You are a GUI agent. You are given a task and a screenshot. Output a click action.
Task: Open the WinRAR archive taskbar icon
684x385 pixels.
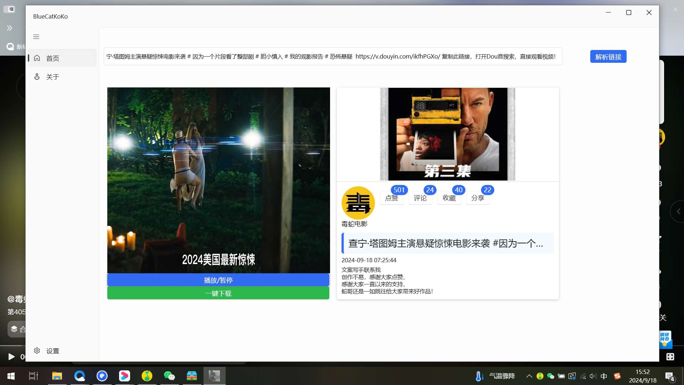pos(192,376)
